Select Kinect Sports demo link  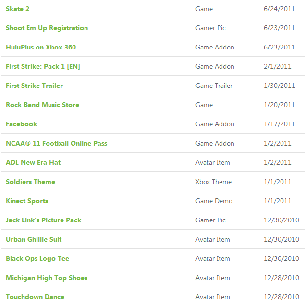click(27, 201)
